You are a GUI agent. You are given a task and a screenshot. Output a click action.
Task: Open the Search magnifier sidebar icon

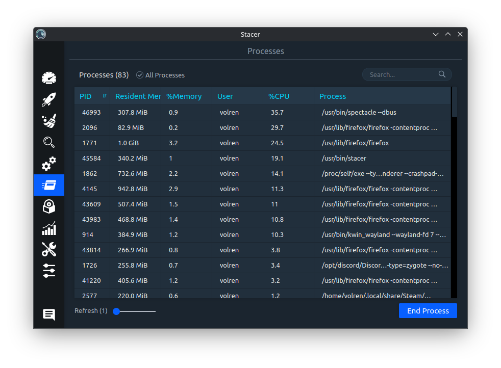pyautogui.click(x=49, y=142)
